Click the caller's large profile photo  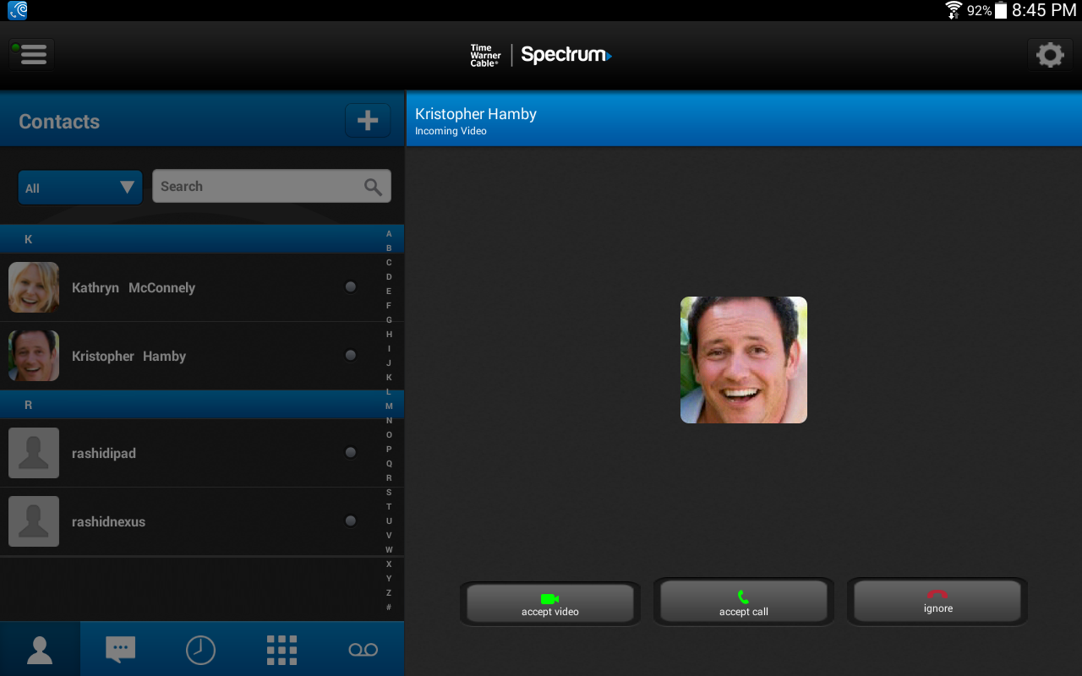click(x=744, y=360)
